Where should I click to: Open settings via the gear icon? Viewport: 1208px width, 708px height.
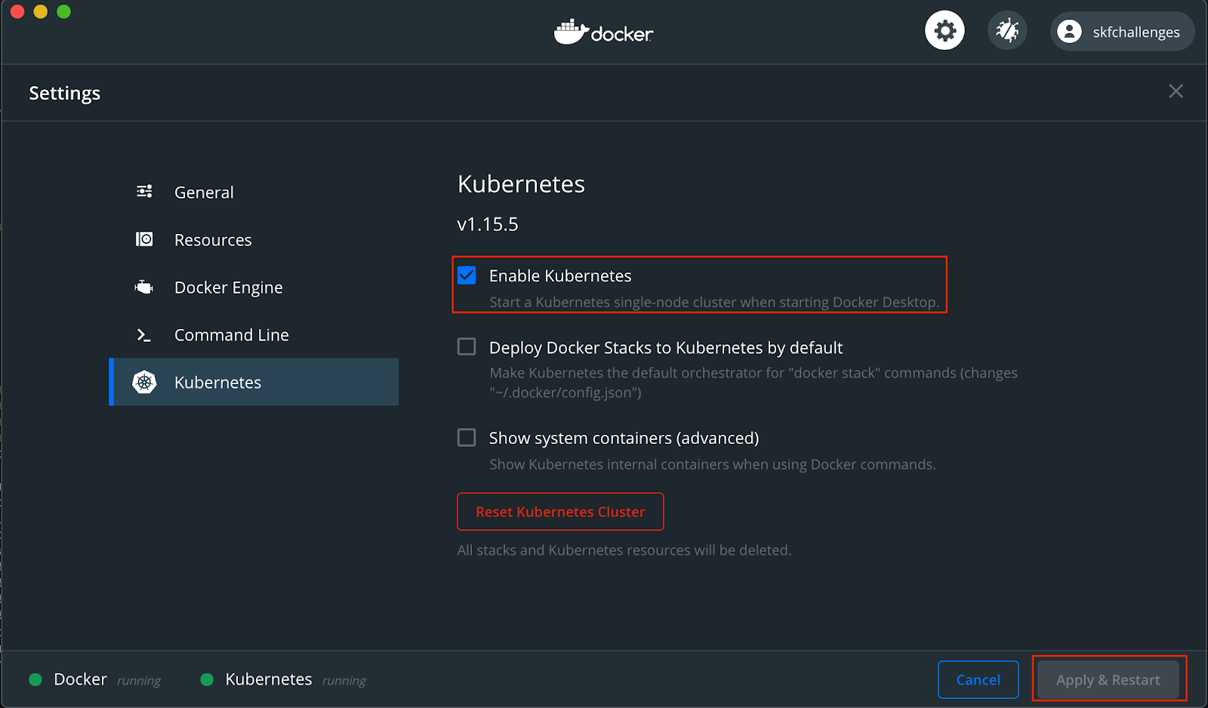[x=945, y=31]
